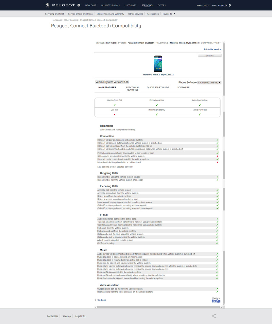Click the Motorola Moto X Style phone image

tap(158, 64)
